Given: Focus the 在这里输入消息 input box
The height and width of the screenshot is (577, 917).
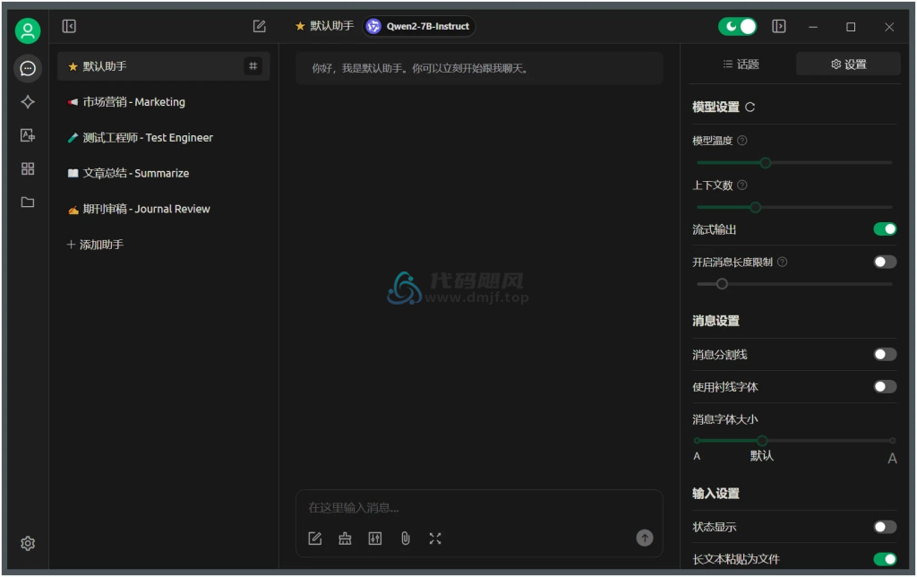Looking at the screenshot, I should point(478,507).
